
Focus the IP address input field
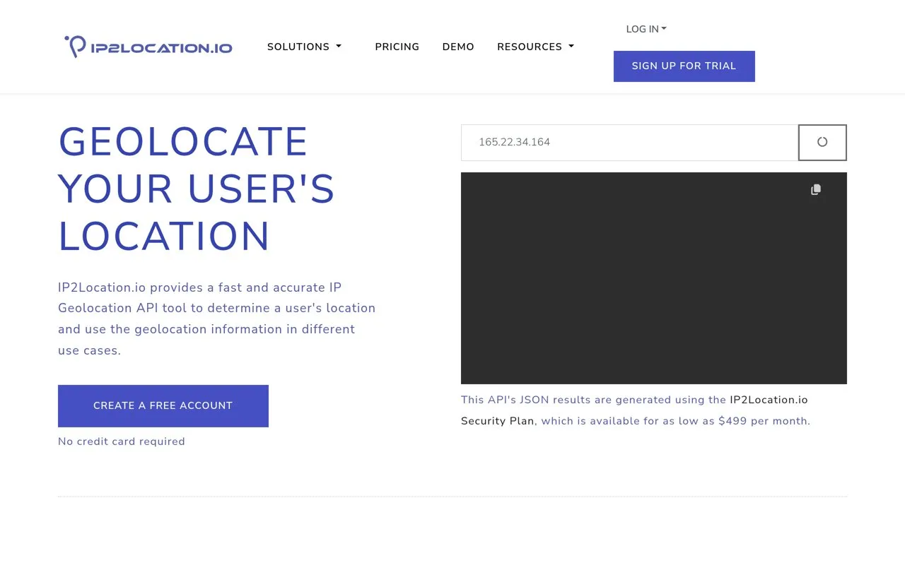(x=630, y=143)
